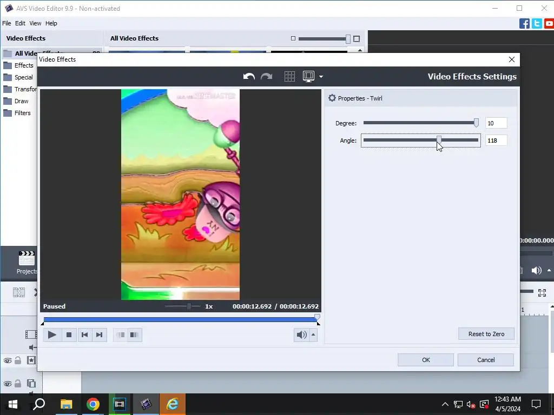This screenshot has width=554, height=415.
Task: Stop the preview playback
Action: pos(69,335)
